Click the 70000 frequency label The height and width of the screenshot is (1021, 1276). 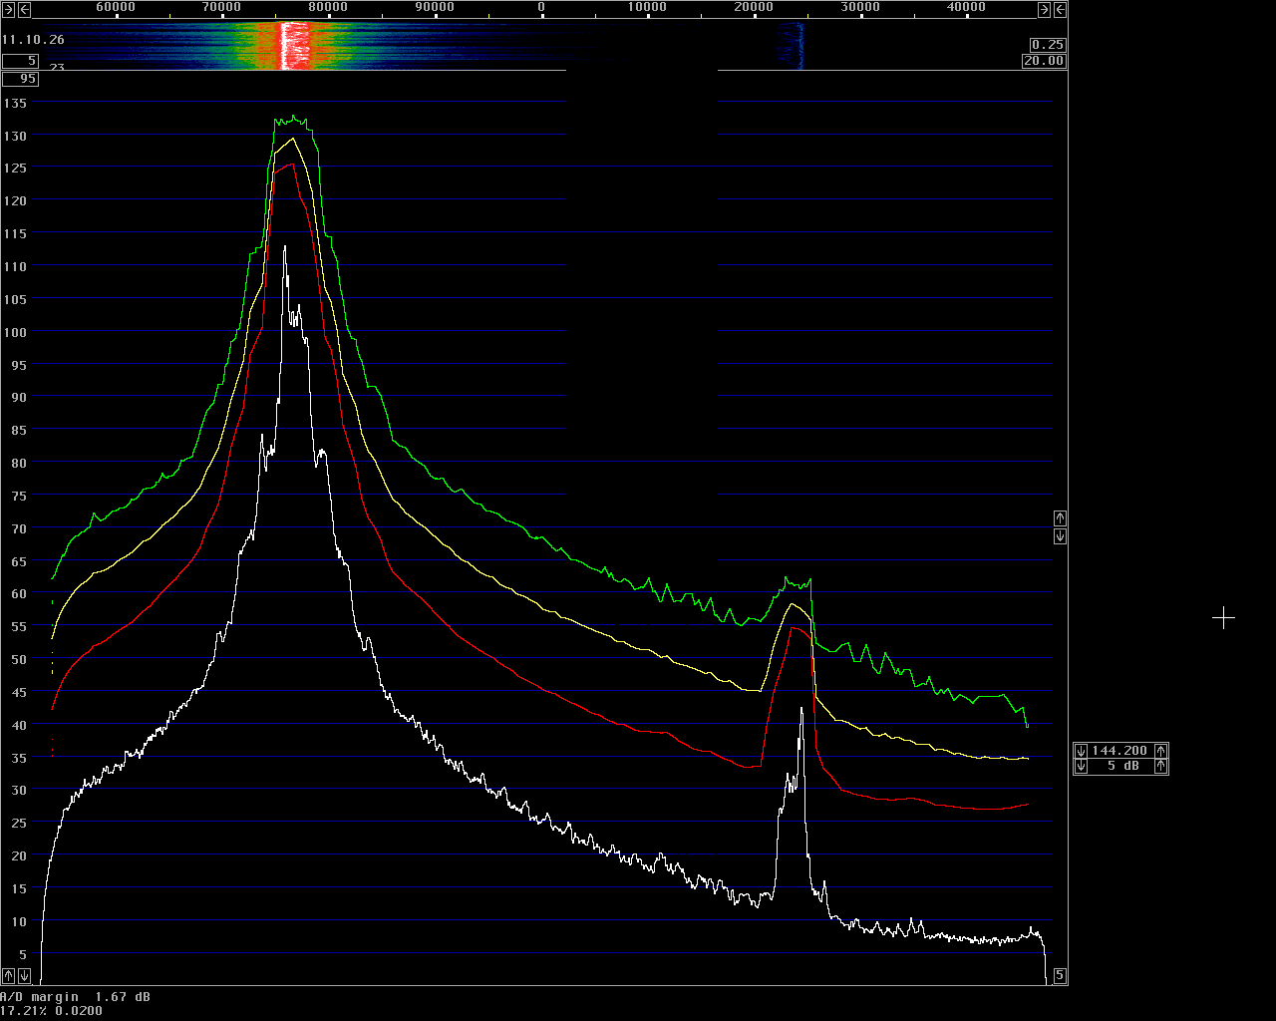pyautogui.click(x=221, y=7)
